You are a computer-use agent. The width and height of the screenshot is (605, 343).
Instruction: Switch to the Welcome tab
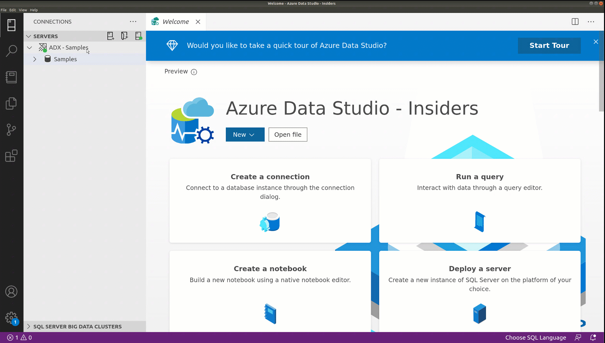(176, 21)
